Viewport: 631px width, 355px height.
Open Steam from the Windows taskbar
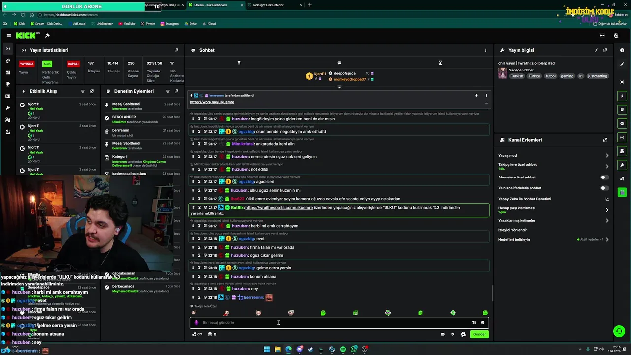310,350
